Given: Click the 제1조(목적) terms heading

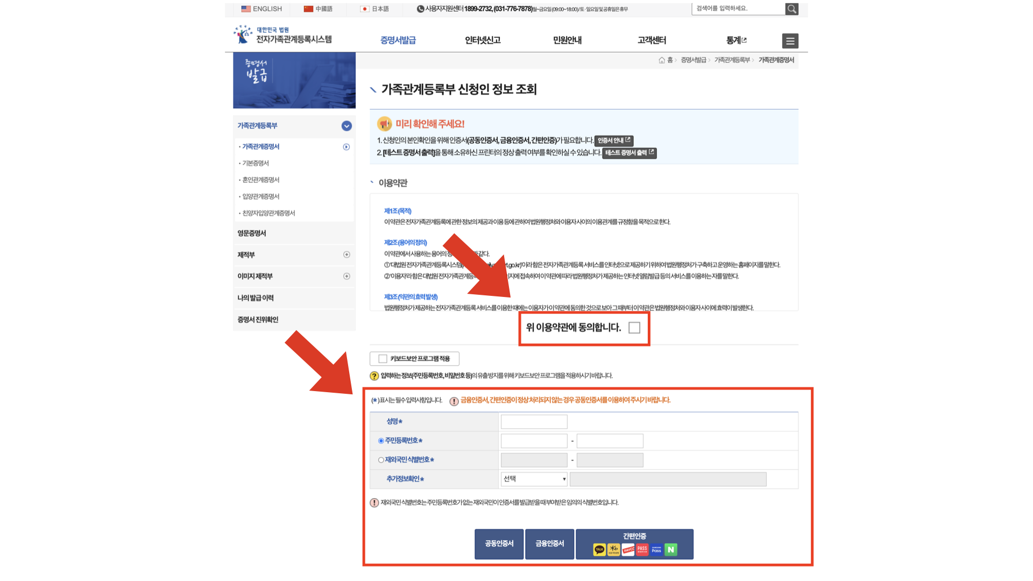Looking at the screenshot, I should 398,211.
